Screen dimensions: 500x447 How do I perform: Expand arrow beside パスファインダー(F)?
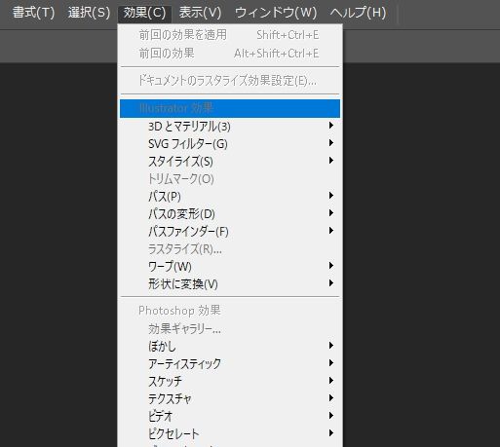(x=331, y=230)
